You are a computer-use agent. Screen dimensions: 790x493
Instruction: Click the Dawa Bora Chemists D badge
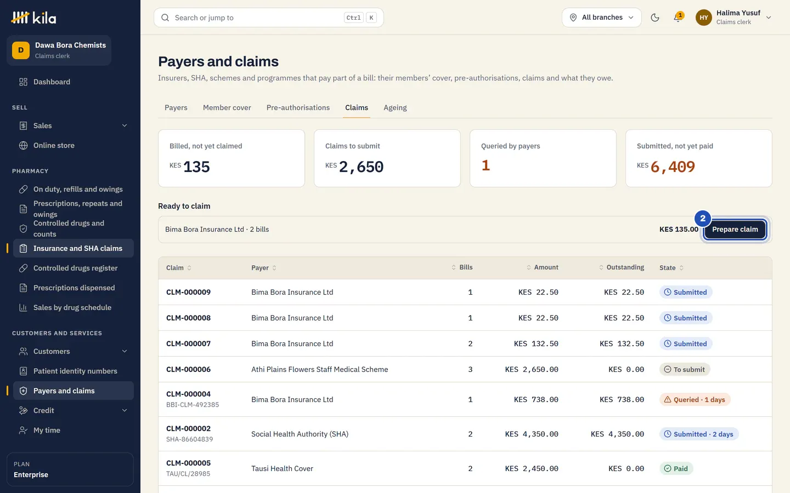click(21, 50)
